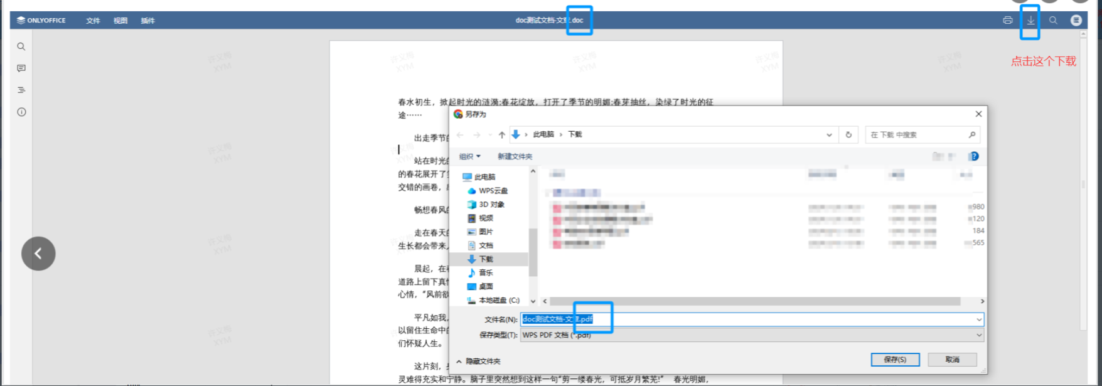
Task: Select 文档 in the navigation tree
Action: pos(481,245)
